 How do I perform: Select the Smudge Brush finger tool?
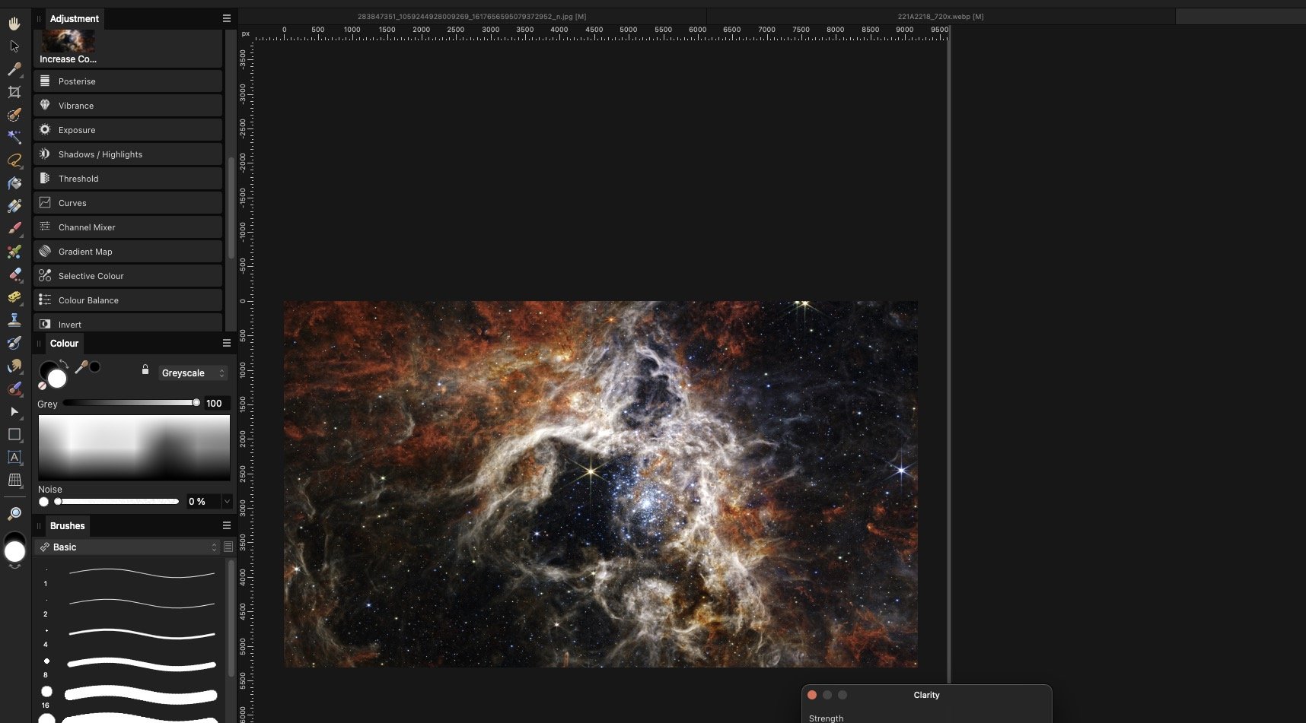coord(14,366)
